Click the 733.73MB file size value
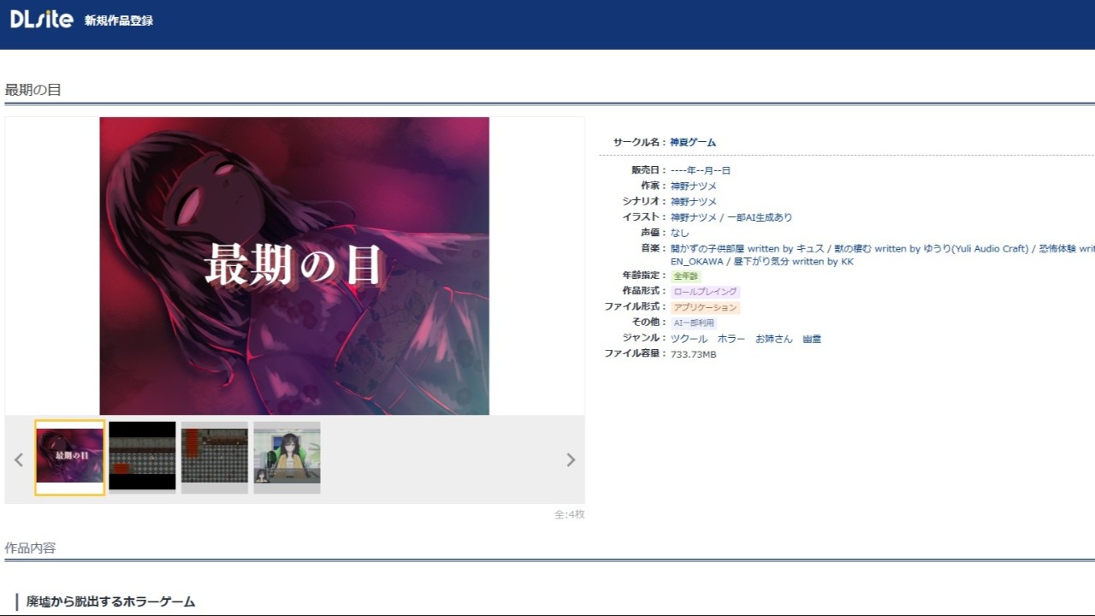The width and height of the screenshot is (1095, 616). pyautogui.click(x=694, y=354)
